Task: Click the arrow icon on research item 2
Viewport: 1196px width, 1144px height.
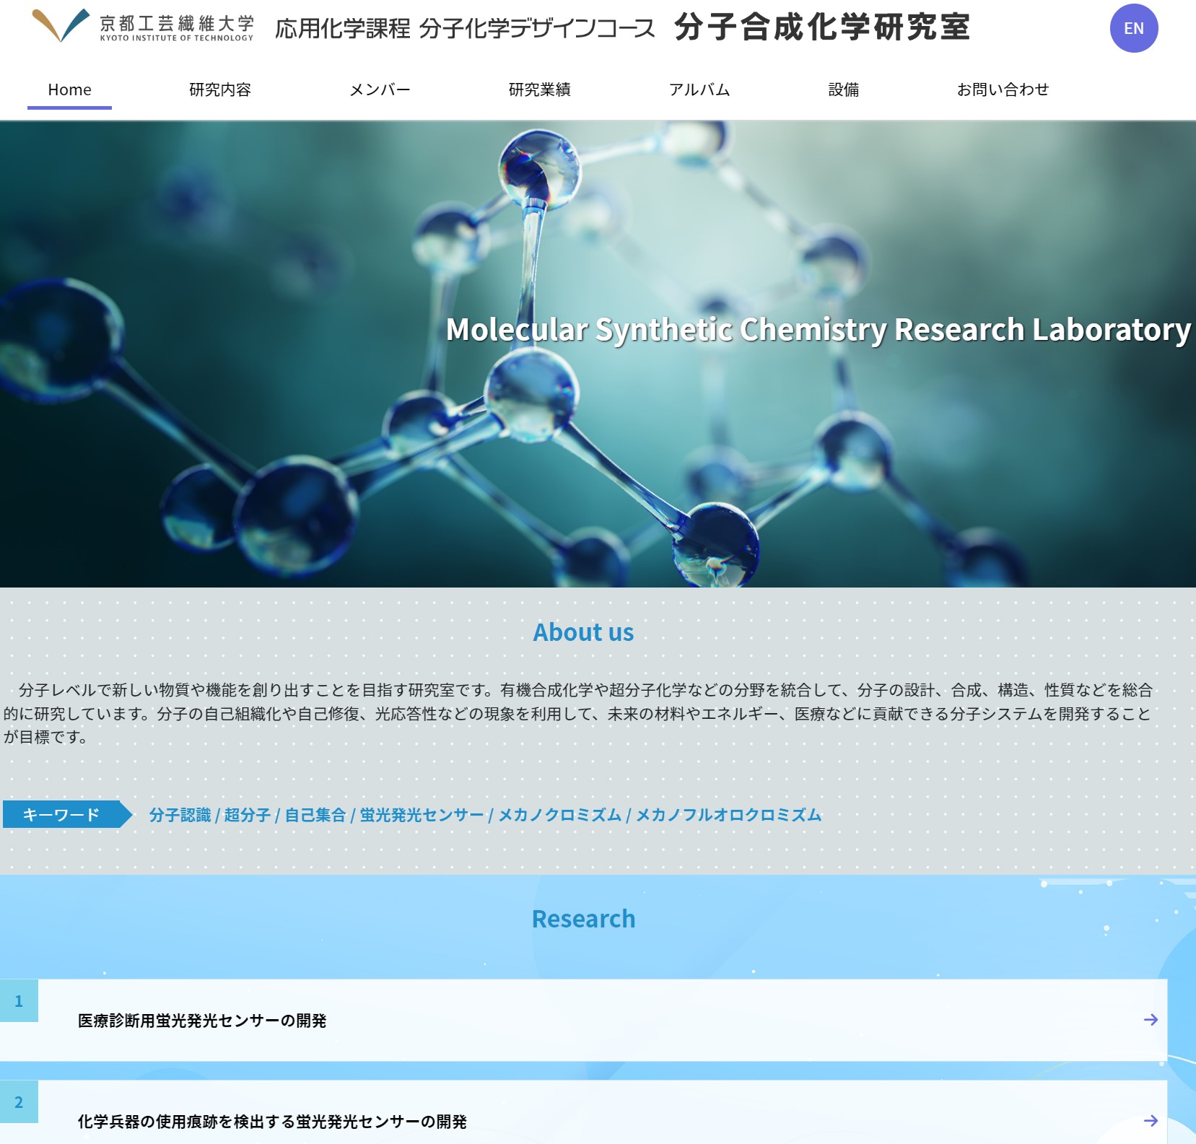Action: click(1151, 1121)
